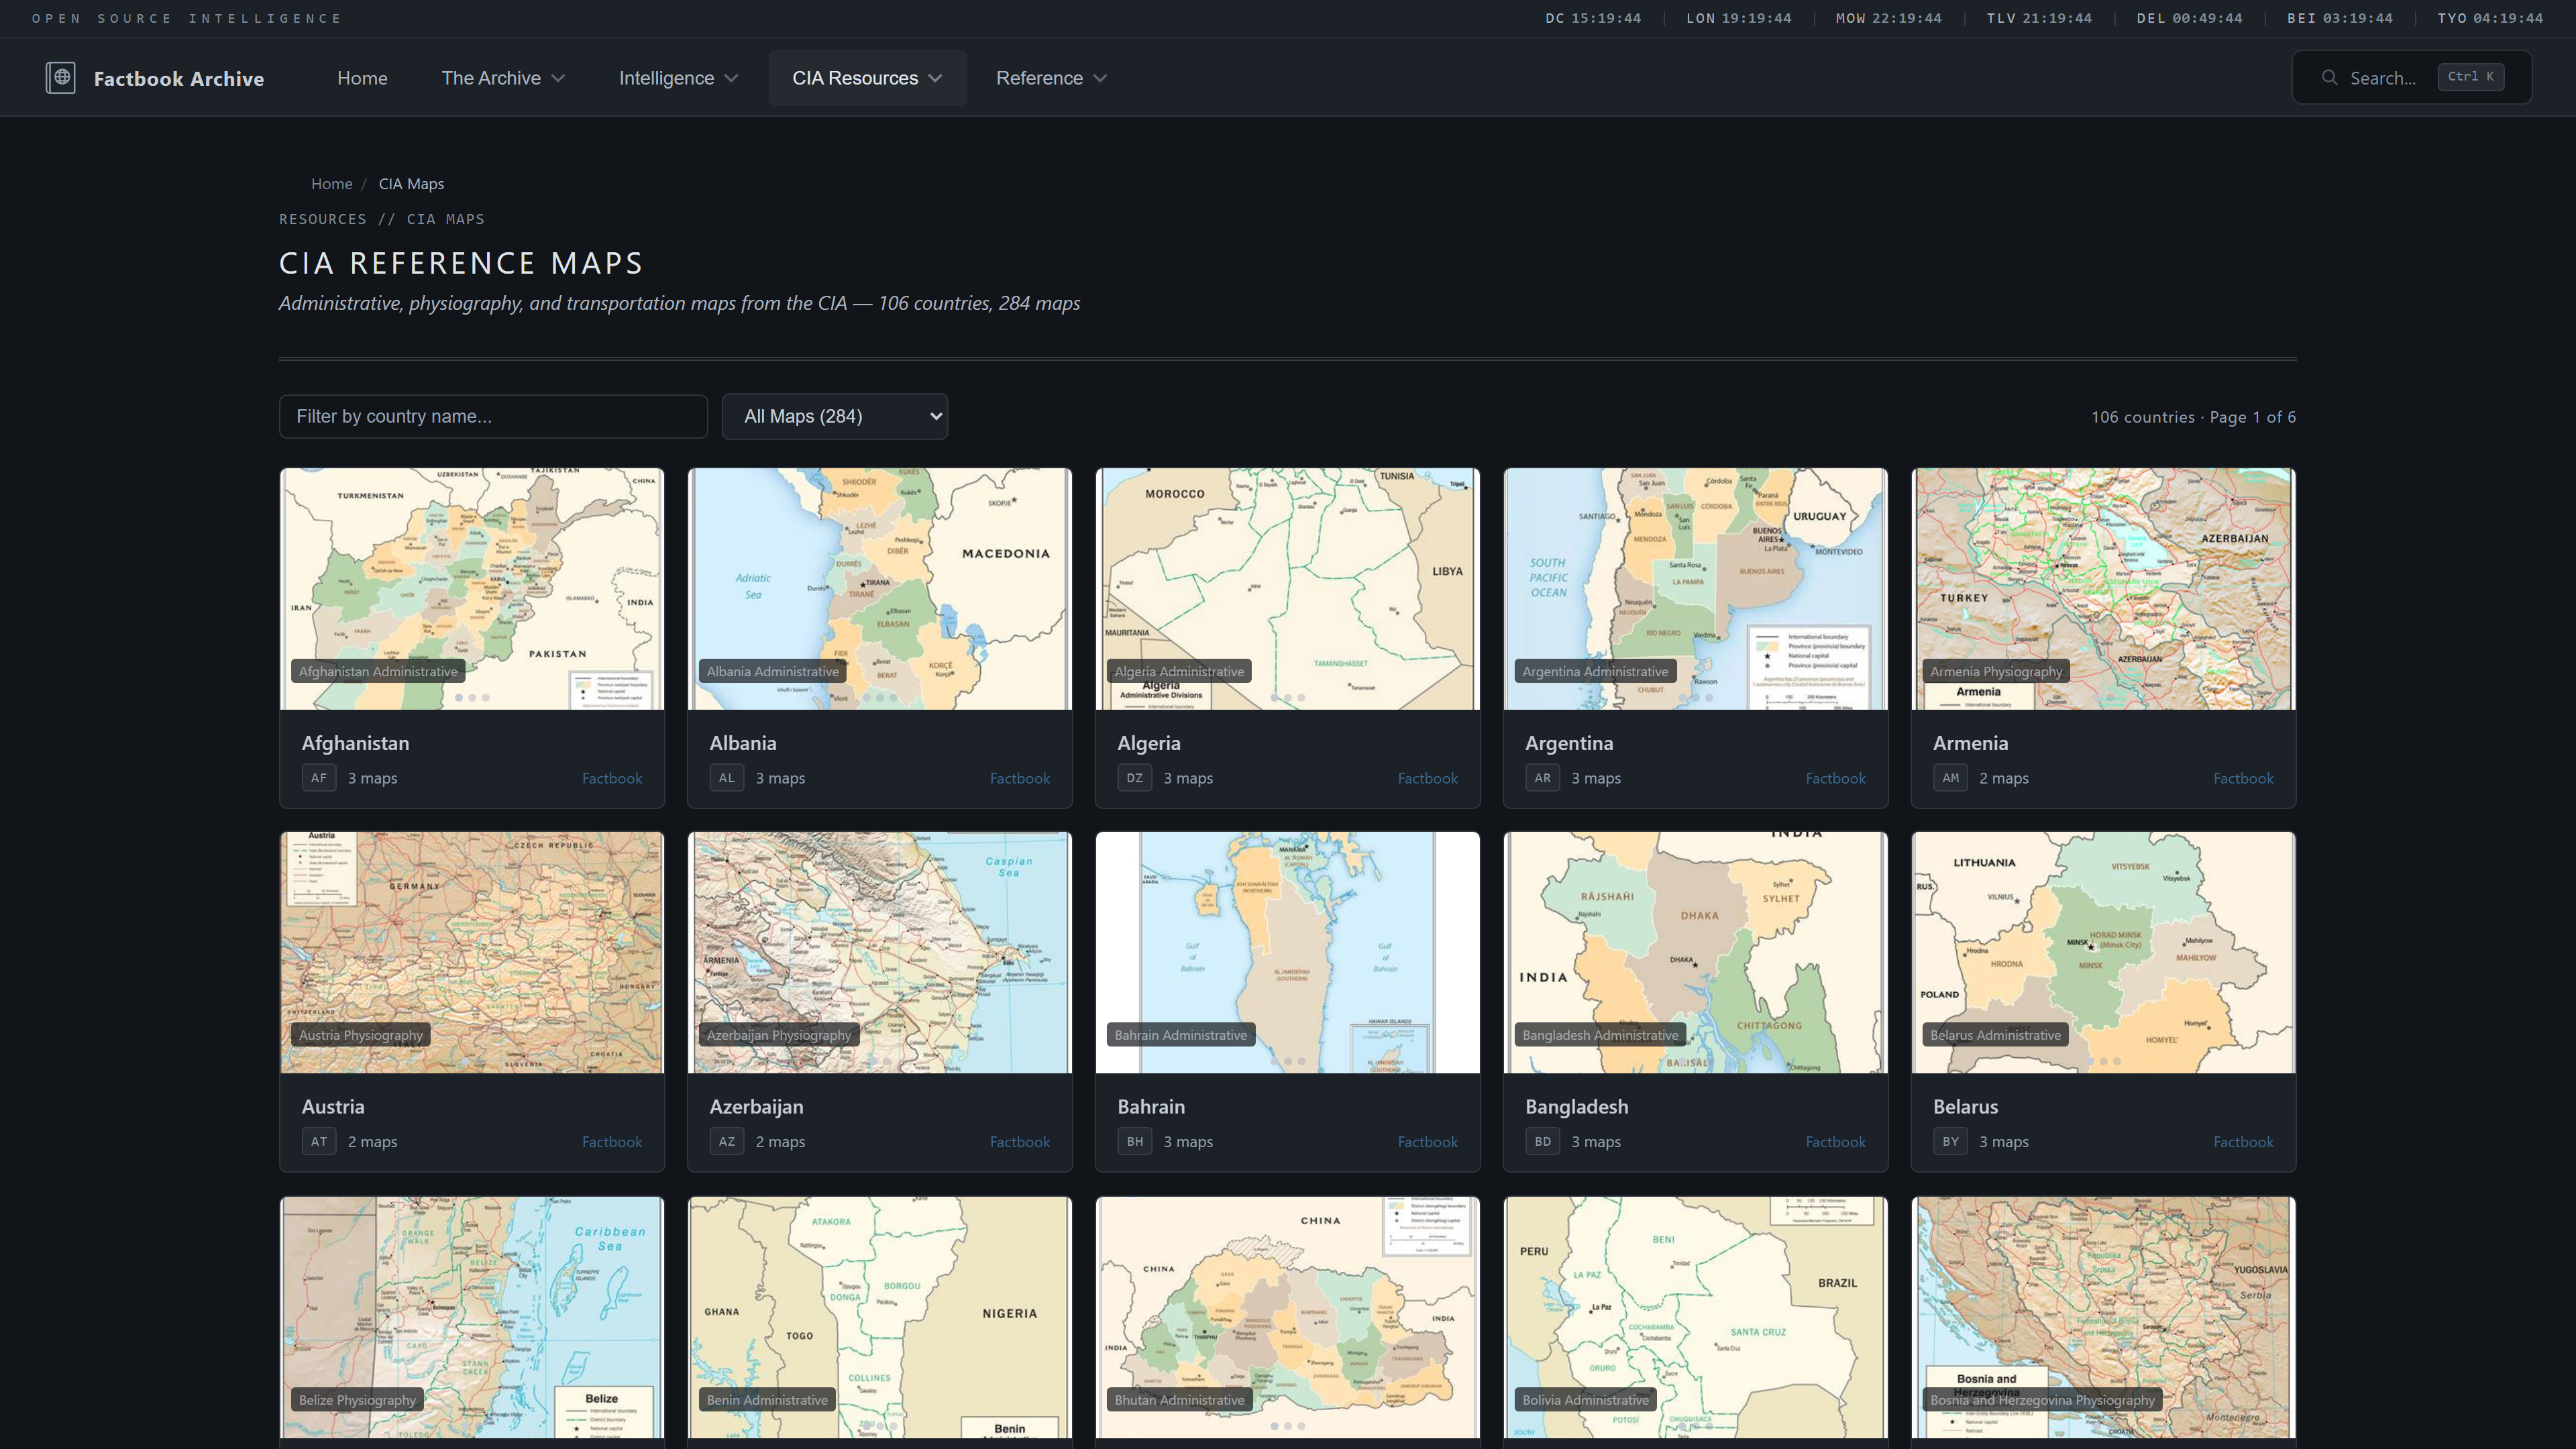The height and width of the screenshot is (1449, 2576).
Task: Click the BY badge on the Belarus card
Action: click(1950, 1141)
